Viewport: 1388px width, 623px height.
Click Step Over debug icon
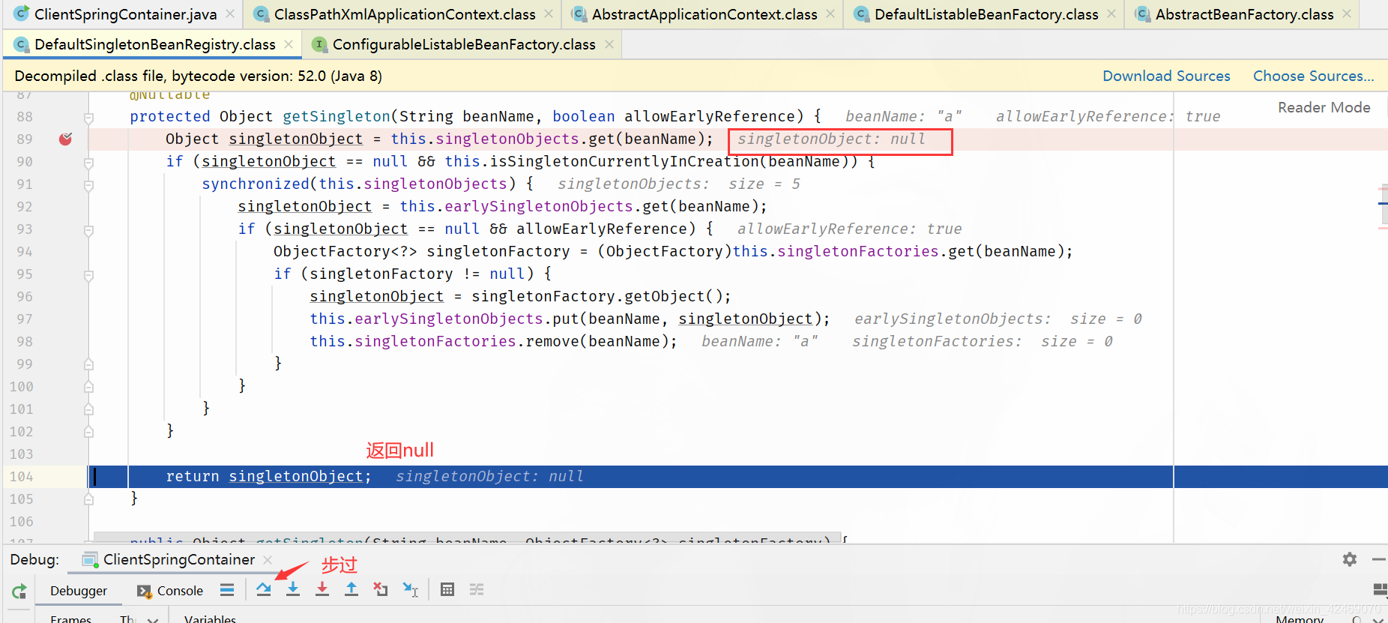(x=264, y=590)
